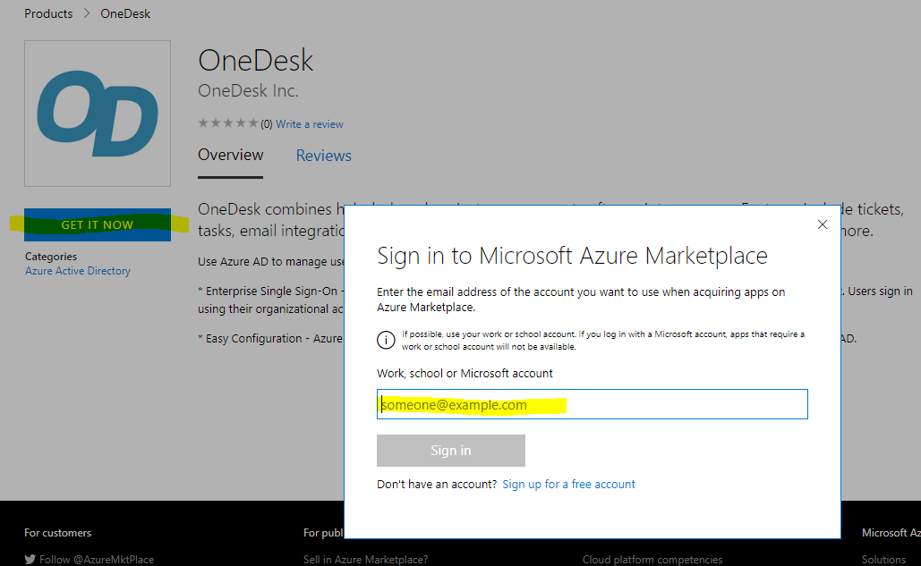Close the Azure Marketplace sign-in dialog

(x=823, y=224)
